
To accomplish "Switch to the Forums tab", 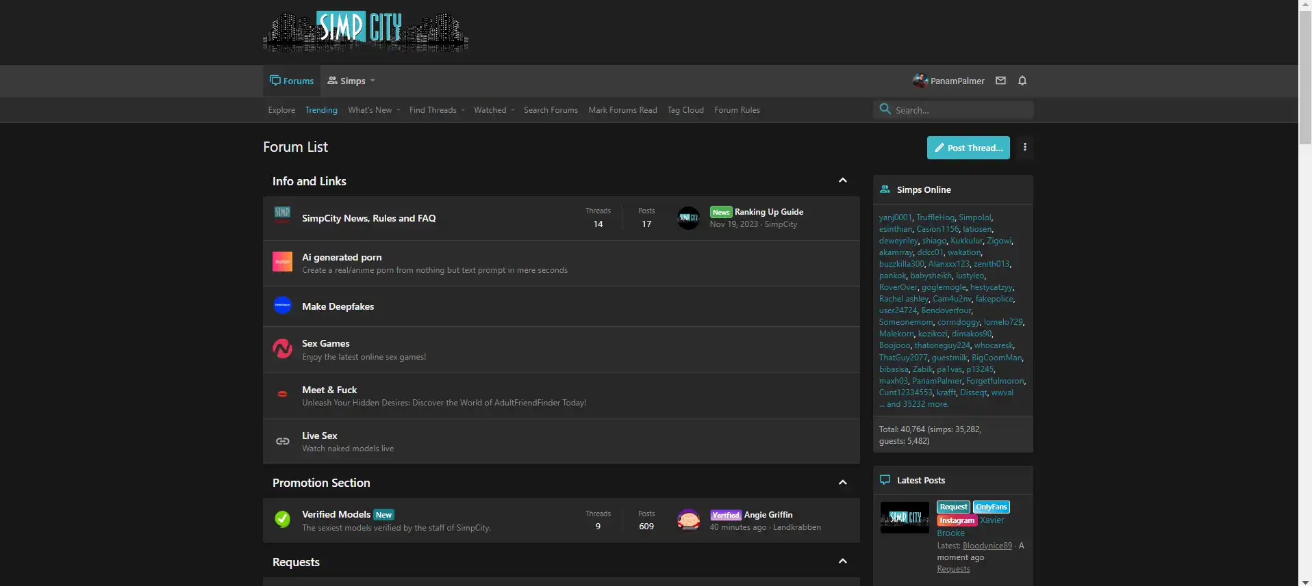I will (x=292, y=81).
